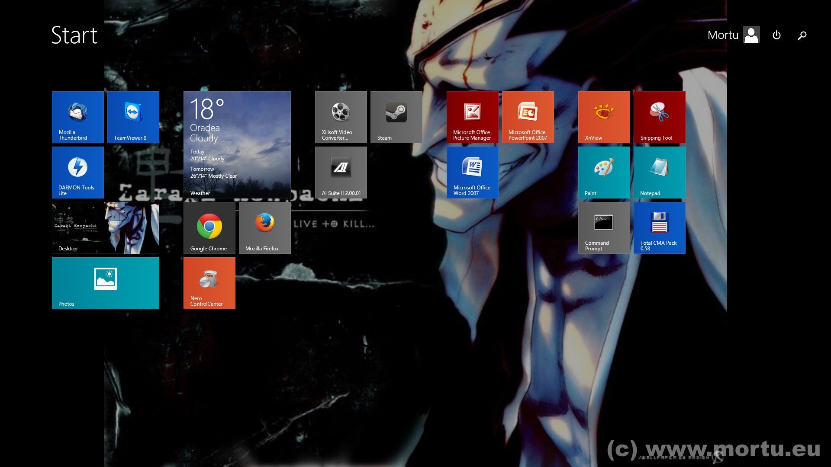Open DAEMON Tools Lite tile

(x=78, y=172)
